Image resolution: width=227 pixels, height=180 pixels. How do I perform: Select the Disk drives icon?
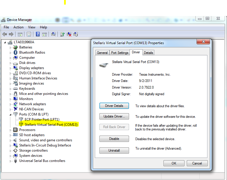pos(15,63)
